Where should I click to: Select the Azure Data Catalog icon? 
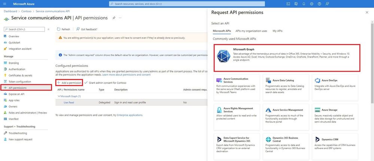tap(268, 80)
